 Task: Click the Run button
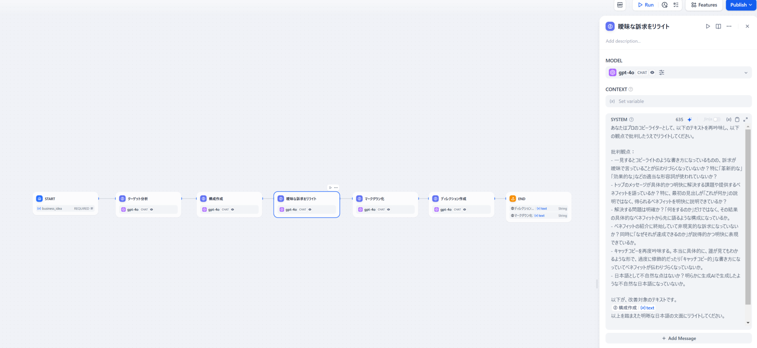(x=646, y=5)
